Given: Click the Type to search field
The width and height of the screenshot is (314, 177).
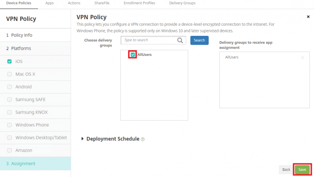Looking at the screenshot, I should (149, 40).
